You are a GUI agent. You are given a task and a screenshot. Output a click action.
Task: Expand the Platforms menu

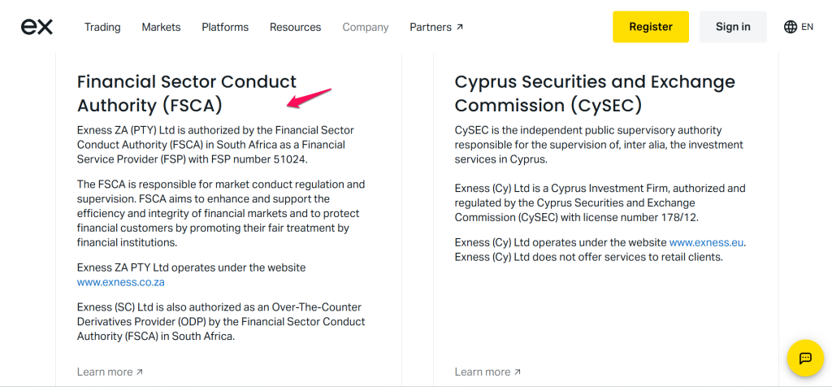(x=225, y=27)
